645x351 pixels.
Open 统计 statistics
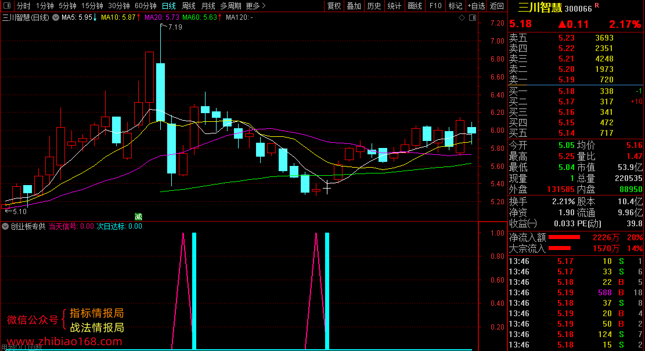tap(394, 6)
